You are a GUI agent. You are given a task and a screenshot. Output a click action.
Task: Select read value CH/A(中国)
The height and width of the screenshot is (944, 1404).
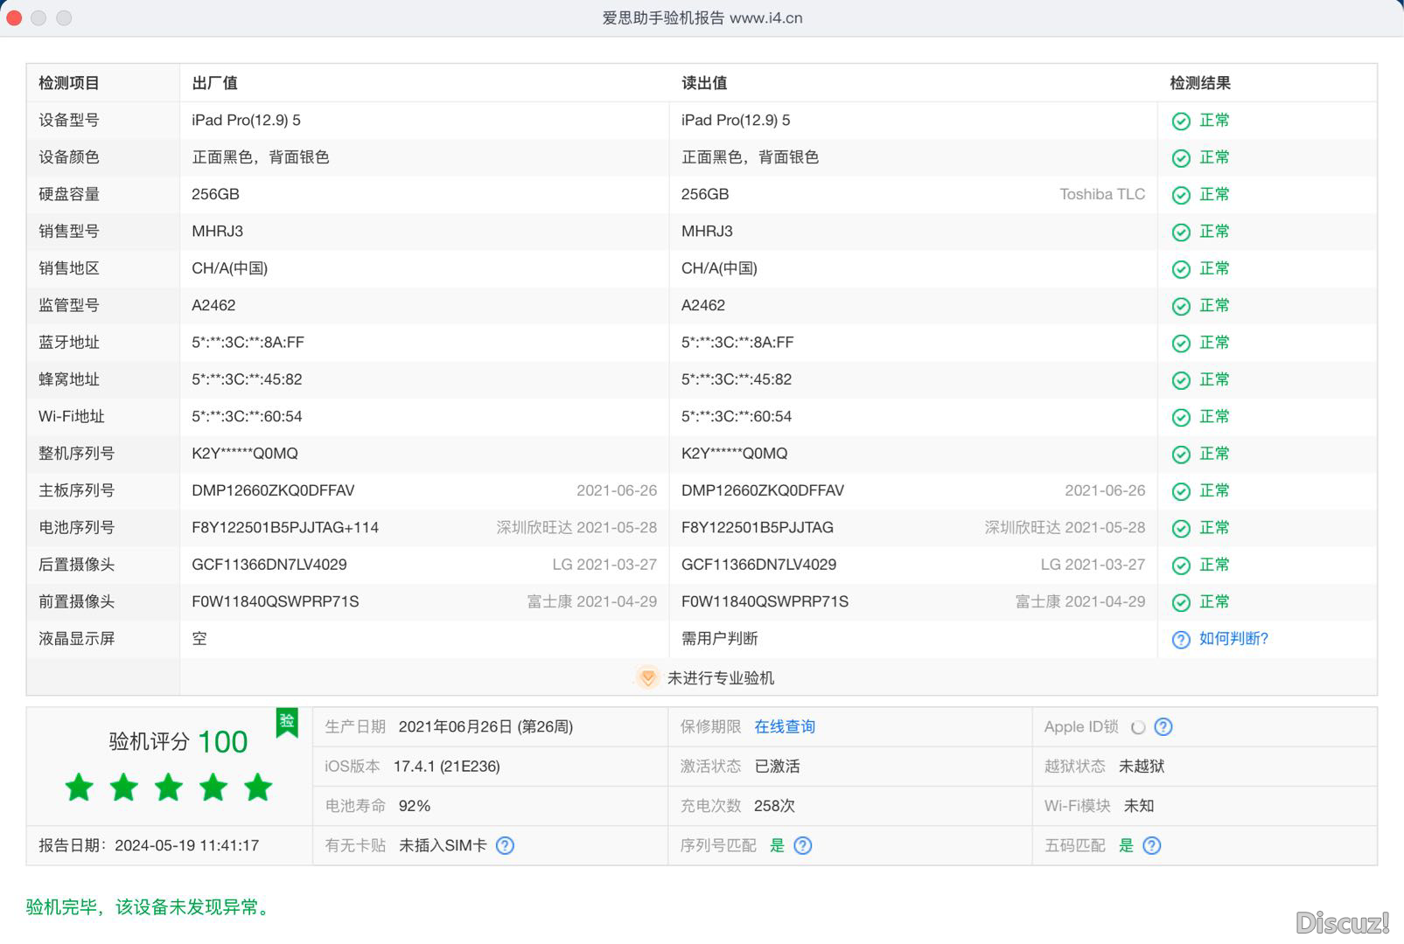[719, 268]
